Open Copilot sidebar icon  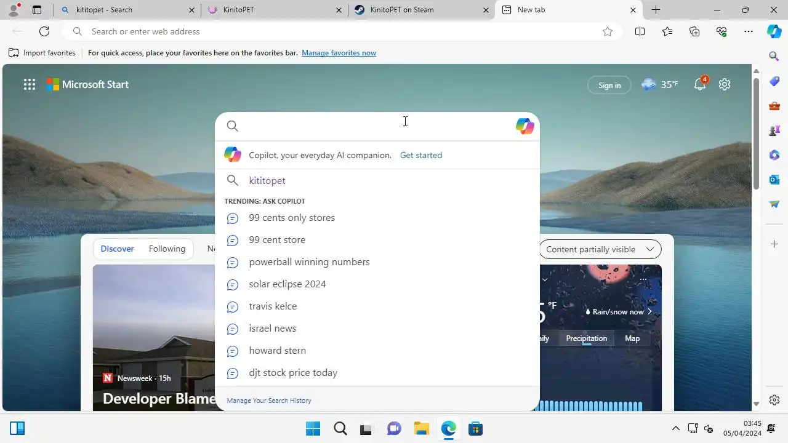774,31
